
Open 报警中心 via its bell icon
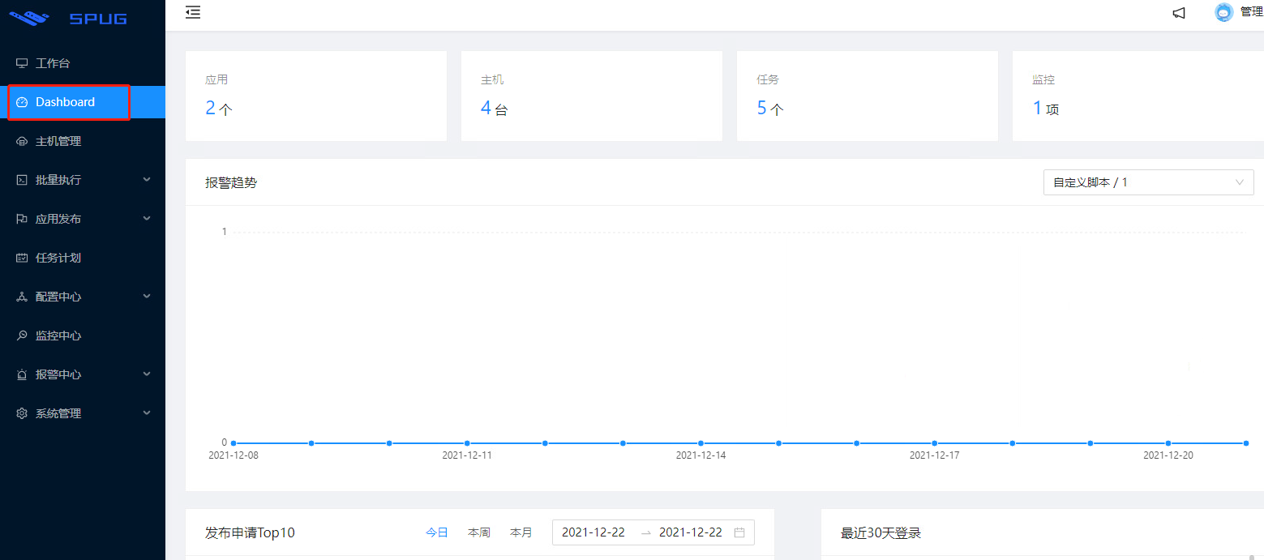21,374
